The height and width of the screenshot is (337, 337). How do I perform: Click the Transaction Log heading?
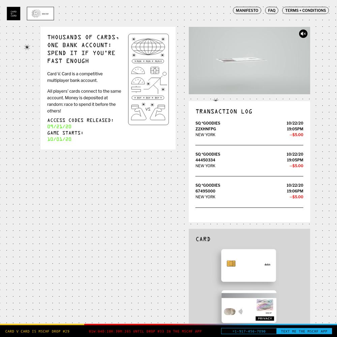click(224, 112)
